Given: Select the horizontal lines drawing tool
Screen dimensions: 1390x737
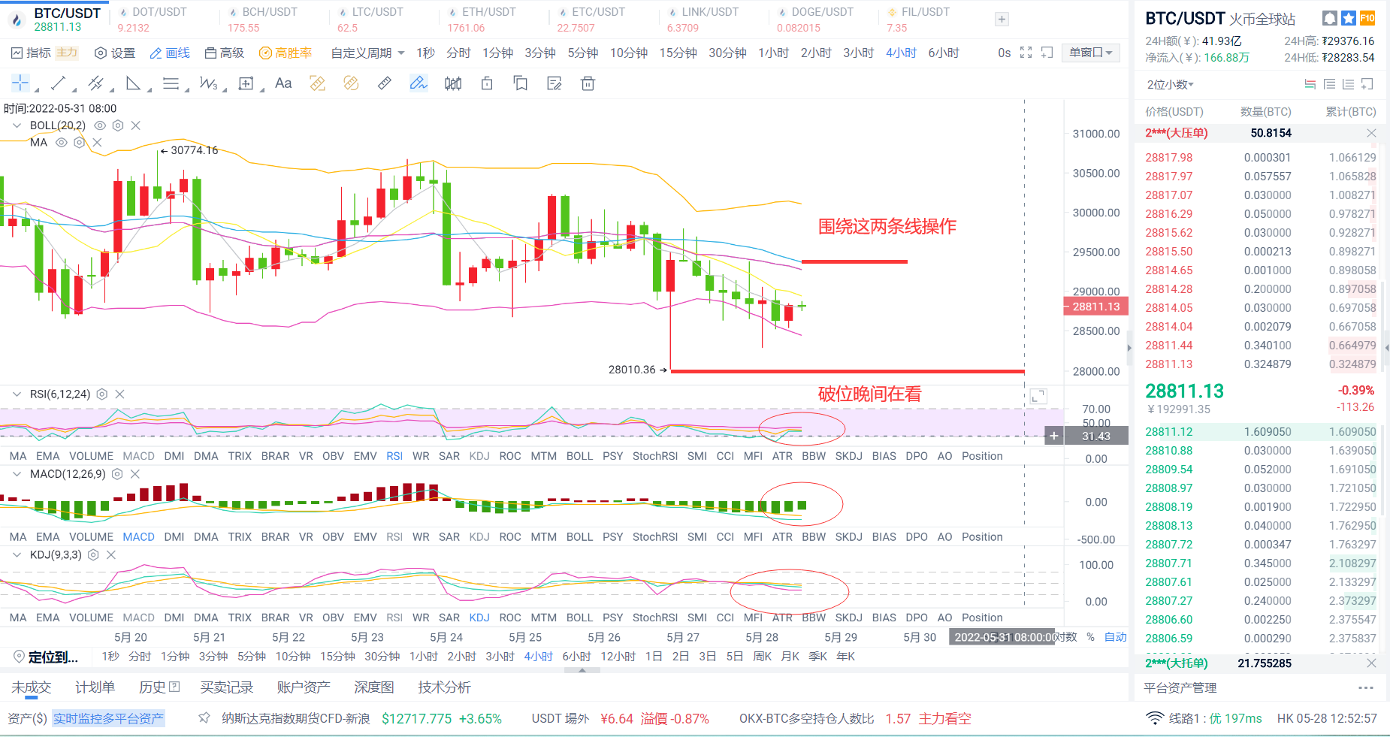Looking at the screenshot, I should click(x=171, y=83).
